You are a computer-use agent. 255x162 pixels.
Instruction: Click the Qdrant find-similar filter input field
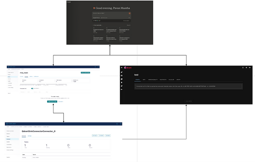coord(188,86)
